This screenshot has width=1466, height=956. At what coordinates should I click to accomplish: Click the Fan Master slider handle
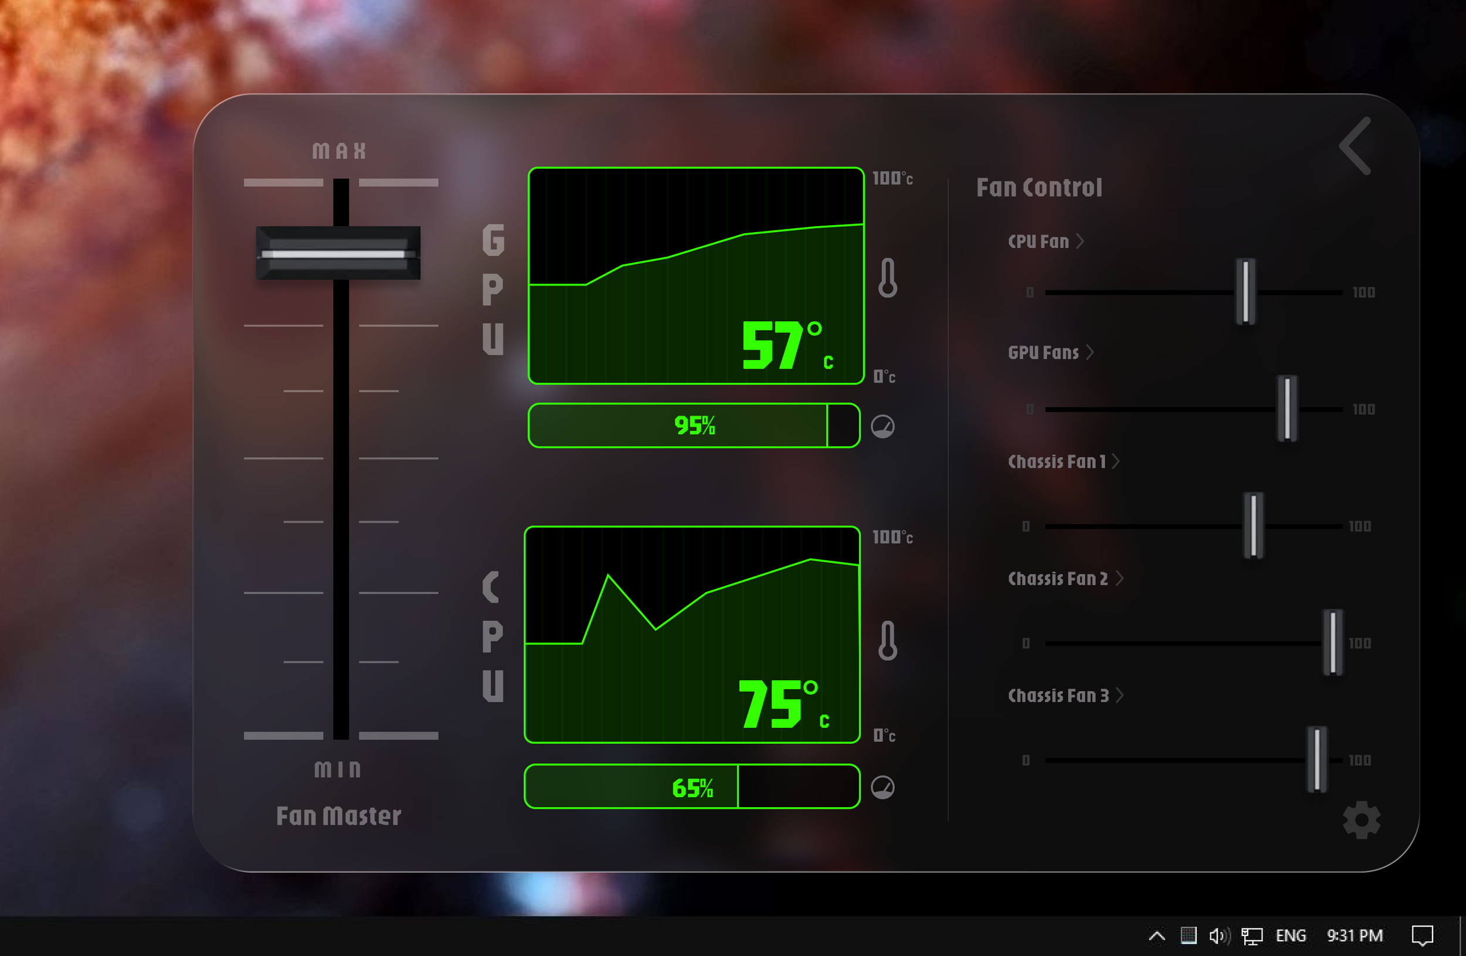(x=338, y=253)
